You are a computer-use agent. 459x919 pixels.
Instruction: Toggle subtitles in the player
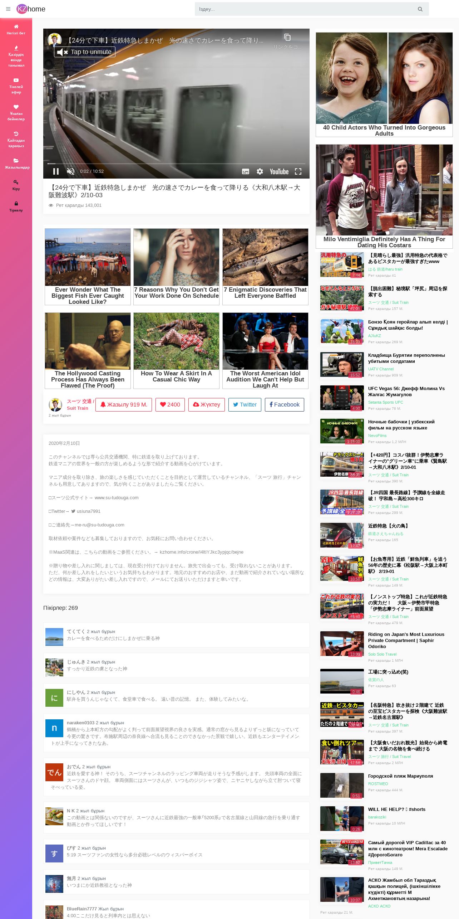pyautogui.click(x=246, y=171)
